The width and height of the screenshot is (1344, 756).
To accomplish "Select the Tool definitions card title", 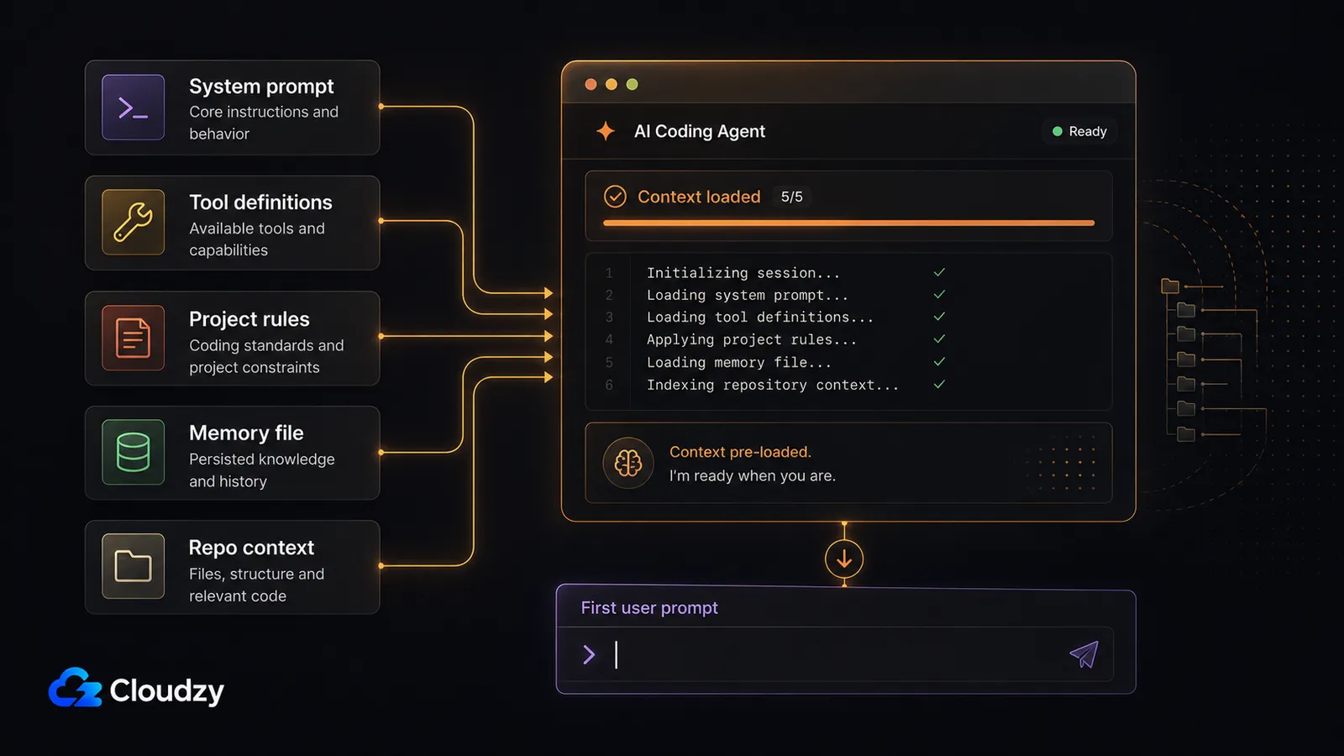I will point(260,202).
